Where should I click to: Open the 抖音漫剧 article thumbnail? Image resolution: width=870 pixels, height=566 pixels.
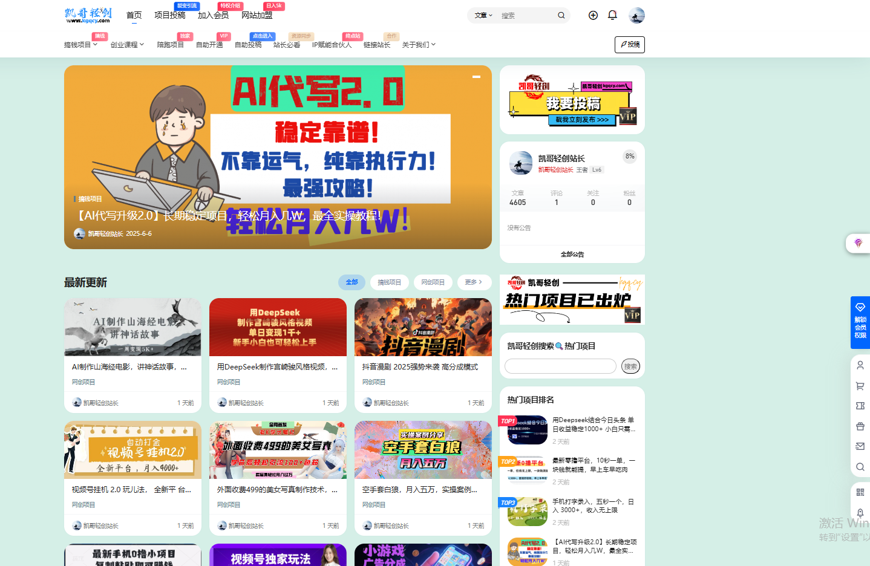pos(423,327)
